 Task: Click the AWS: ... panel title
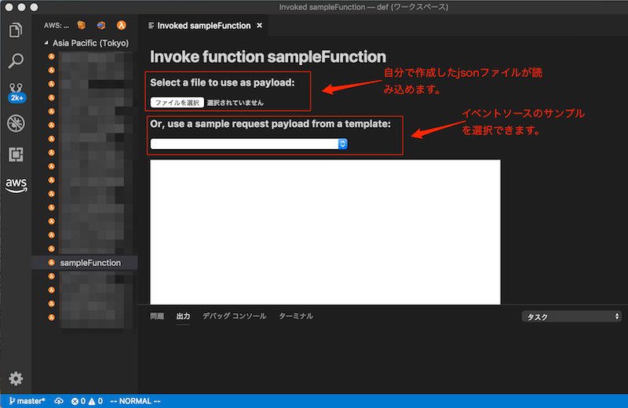tap(57, 25)
